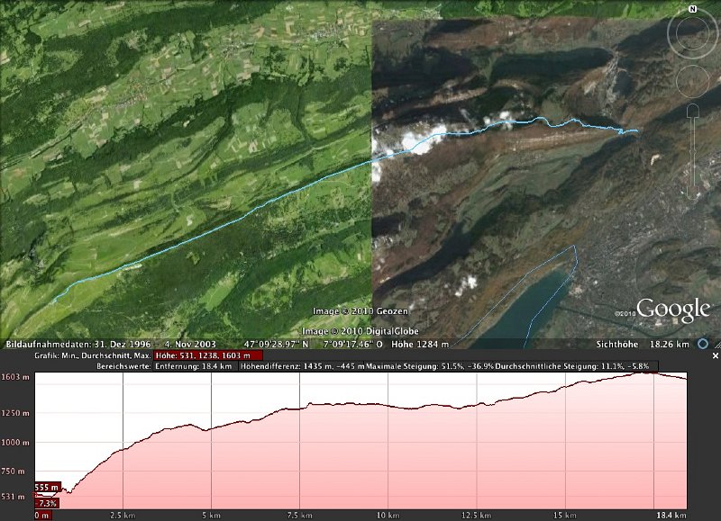The width and height of the screenshot is (721, 521).
Task: Click the Entfernung 18.4 km statistic
Action: click(x=194, y=366)
